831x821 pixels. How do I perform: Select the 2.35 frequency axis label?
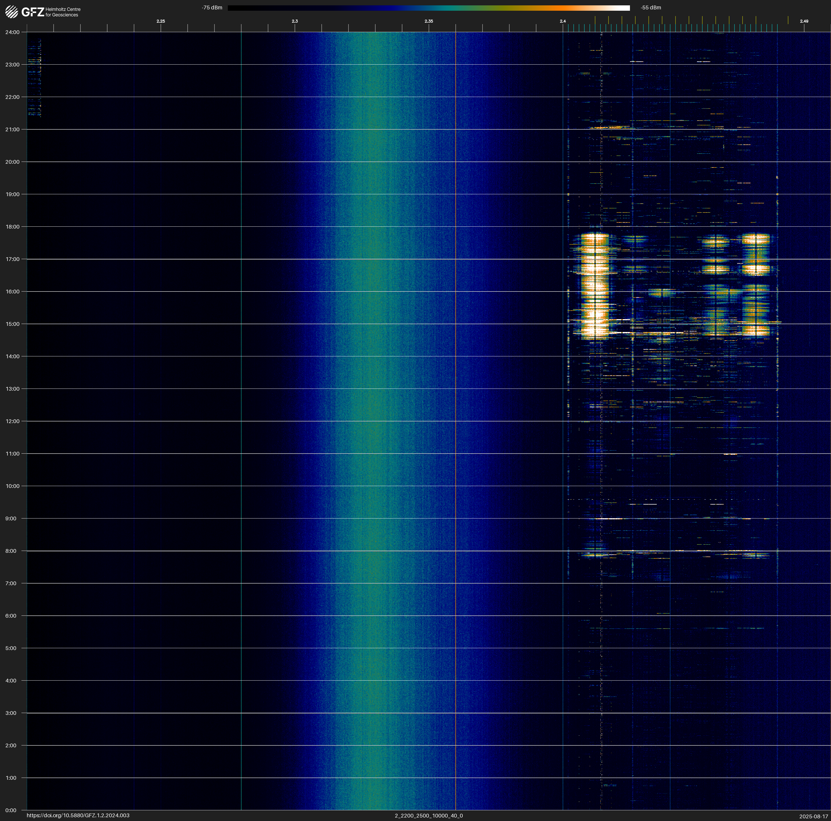[x=428, y=21]
